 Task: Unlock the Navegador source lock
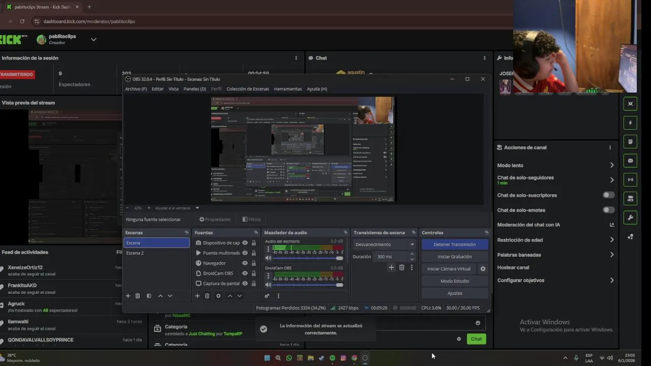point(254,263)
